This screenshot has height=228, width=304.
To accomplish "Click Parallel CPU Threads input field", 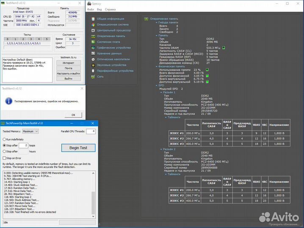I will point(91,131).
